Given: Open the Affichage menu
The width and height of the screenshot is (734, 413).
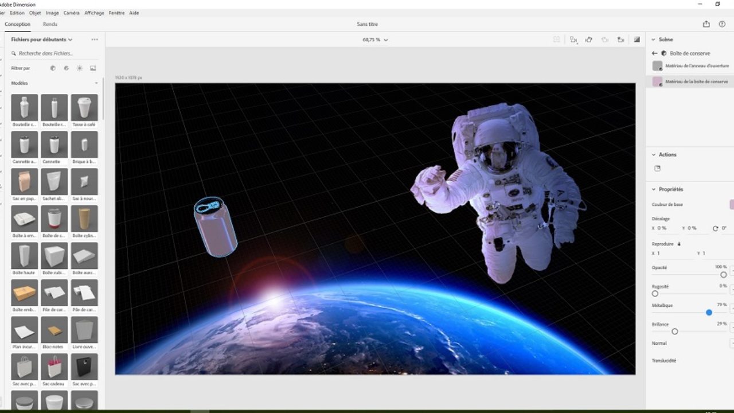Looking at the screenshot, I should (94, 13).
